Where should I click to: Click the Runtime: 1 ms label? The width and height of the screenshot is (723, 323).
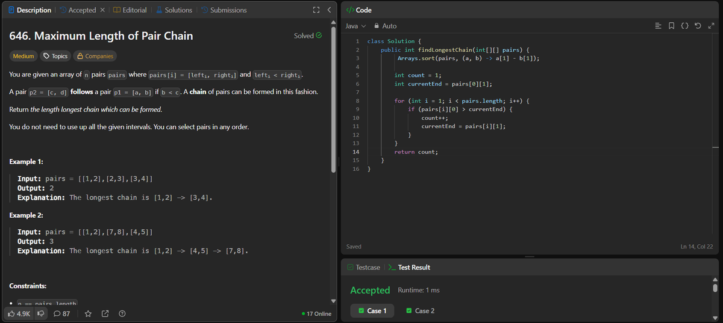click(x=419, y=290)
